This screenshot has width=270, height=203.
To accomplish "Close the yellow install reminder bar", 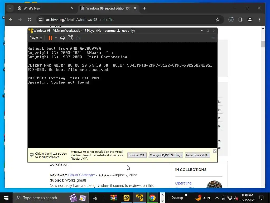I will click(x=215, y=151).
